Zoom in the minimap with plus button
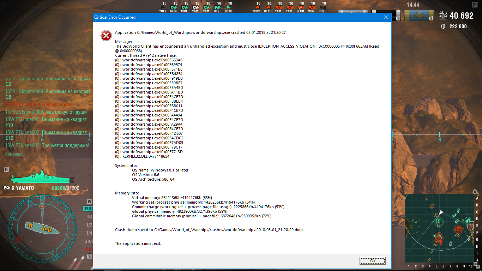Viewport: 482px width, 271px height. point(475,264)
